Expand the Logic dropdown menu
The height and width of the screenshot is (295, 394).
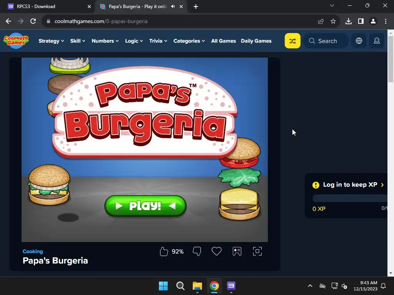[x=134, y=41]
